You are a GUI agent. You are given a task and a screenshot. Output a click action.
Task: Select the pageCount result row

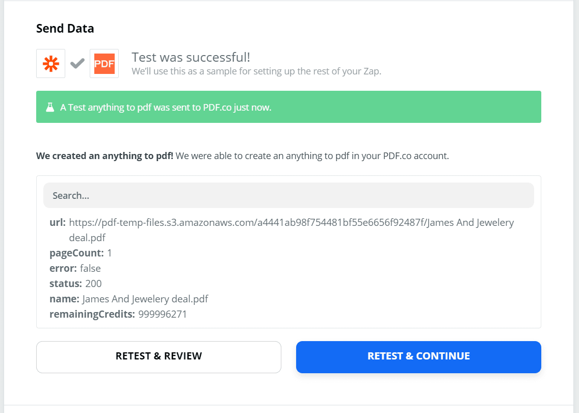point(81,253)
